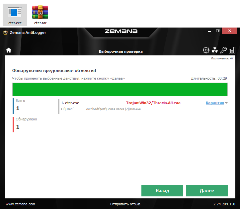Open the statistics bar chart icon
The height and width of the screenshot is (209, 240).
(x=232, y=50)
